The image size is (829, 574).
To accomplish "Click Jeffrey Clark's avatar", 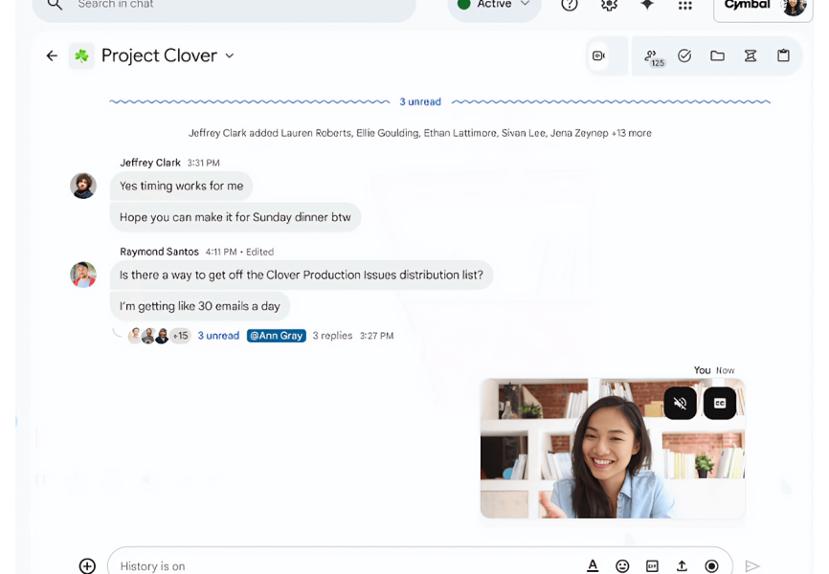I will pyautogui.click(x=83, y=186).
